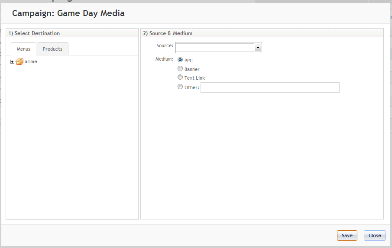
Task: Expand the acme tree node plus box
Action: coord(12,62)
